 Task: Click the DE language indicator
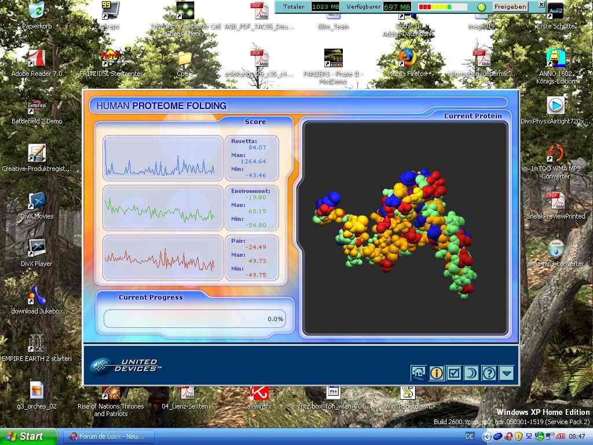click(469, 436)
